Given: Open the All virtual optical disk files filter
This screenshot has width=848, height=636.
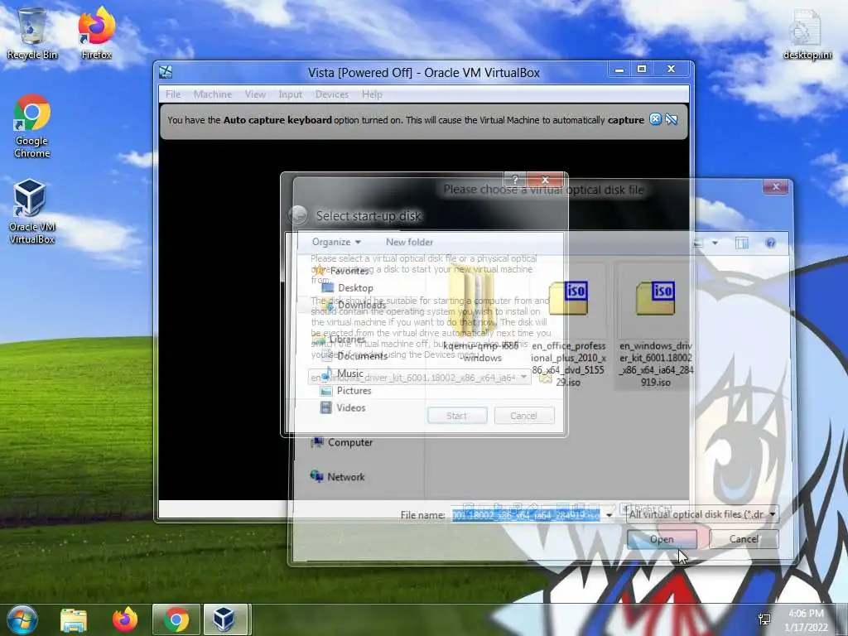Looking at the screenshot, I should pyautogui.click(x=702, y=514).
